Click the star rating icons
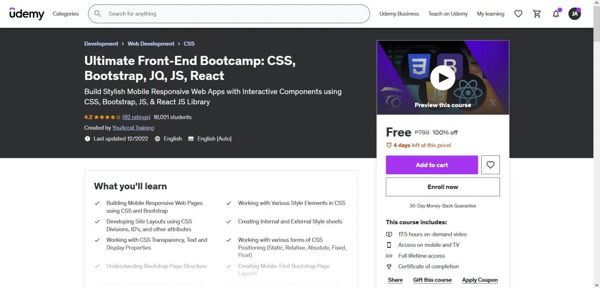 click(x=107, y=117)
